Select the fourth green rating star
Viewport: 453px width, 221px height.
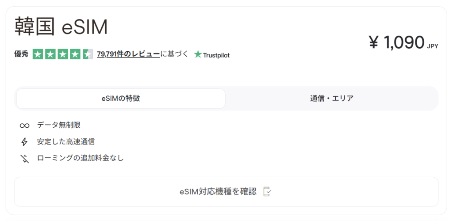(75, 54)
